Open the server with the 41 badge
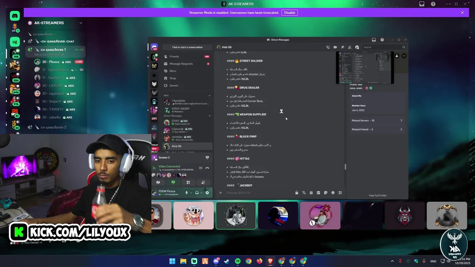Viewport: 475px width, 267px height. 15,113
